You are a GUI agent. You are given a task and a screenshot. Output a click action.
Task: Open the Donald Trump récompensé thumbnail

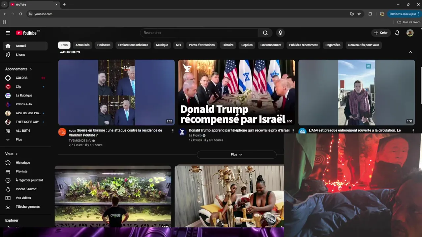pos(236,92)
